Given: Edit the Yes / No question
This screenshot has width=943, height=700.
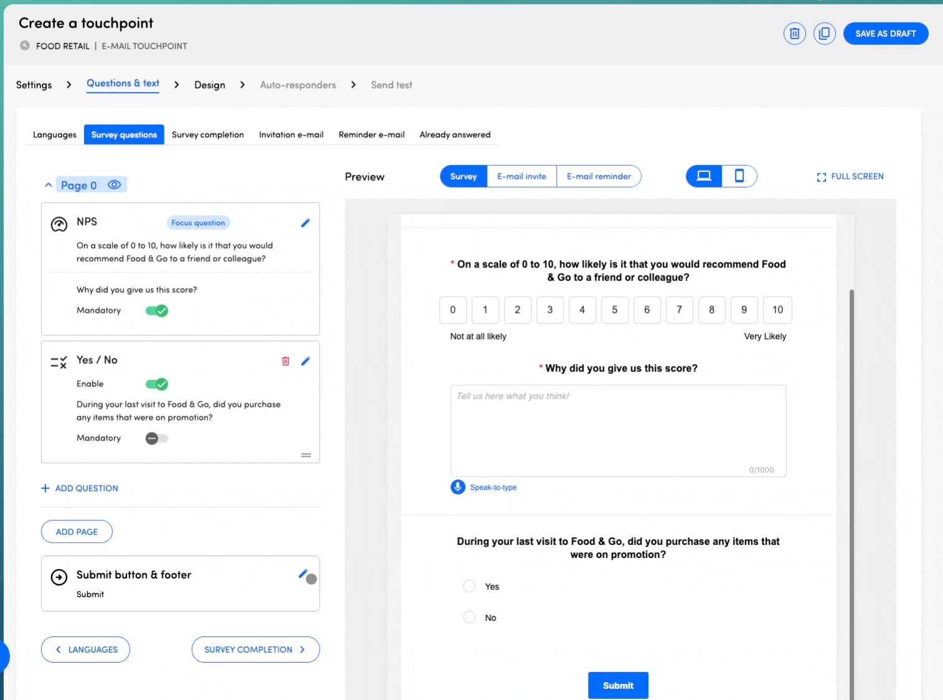Looking at the screenshot, I should tap(305, 361).
